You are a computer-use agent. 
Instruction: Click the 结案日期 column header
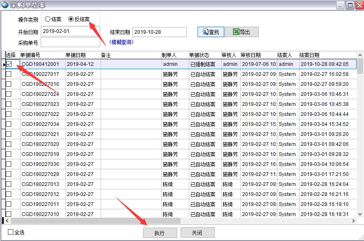[x=324, y=55]
